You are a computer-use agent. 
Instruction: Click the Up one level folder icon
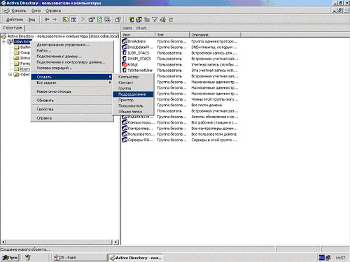click(x=66, y=20)
